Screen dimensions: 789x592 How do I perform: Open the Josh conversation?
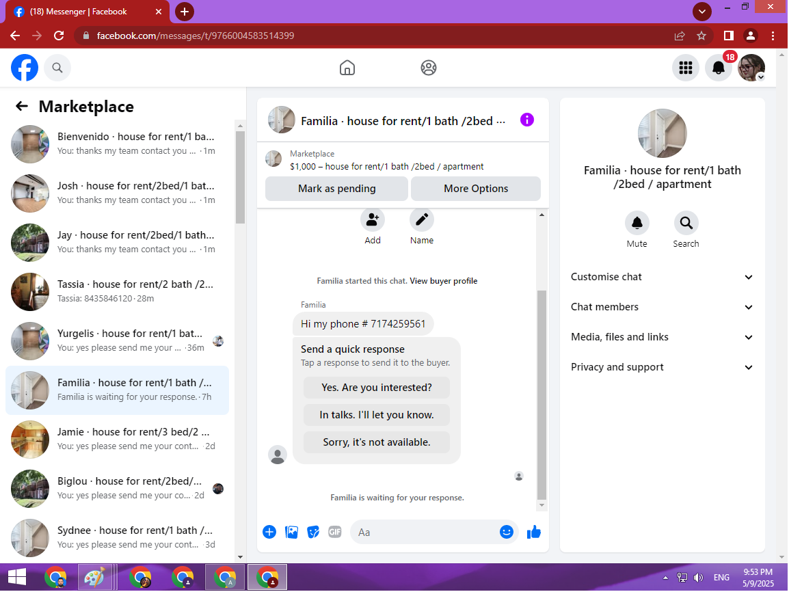pyautogui.click(x=117, y=193)
